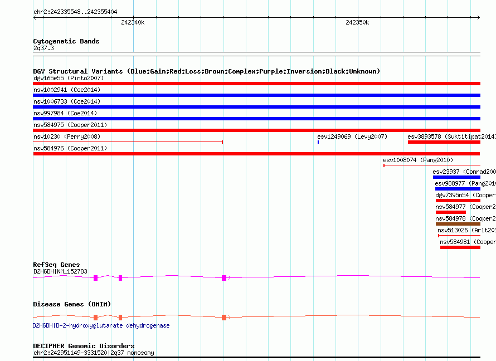Click the nsv584976 (Cooper2011) red bar
The height and width of the screenshot is (361, 496).
tap(256, 154)
